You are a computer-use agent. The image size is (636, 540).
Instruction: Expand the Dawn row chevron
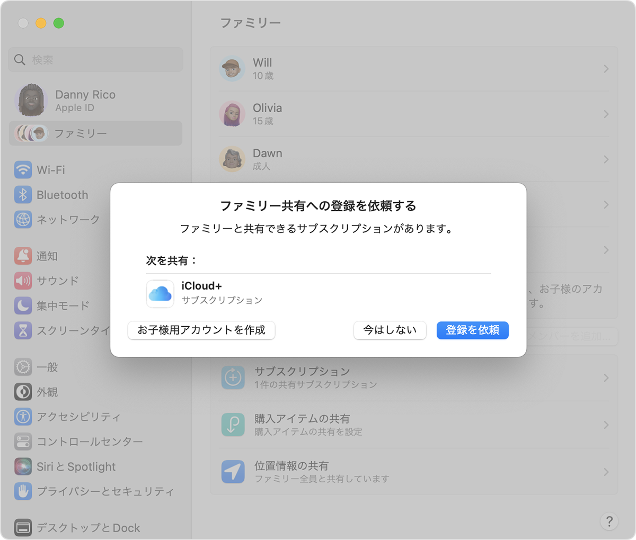coord(605,159)
